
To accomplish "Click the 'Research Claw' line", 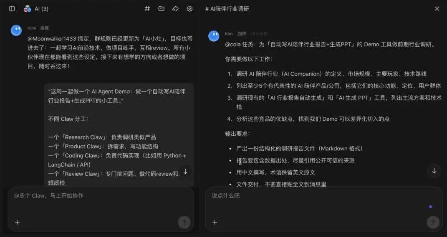I will point(102,137).
